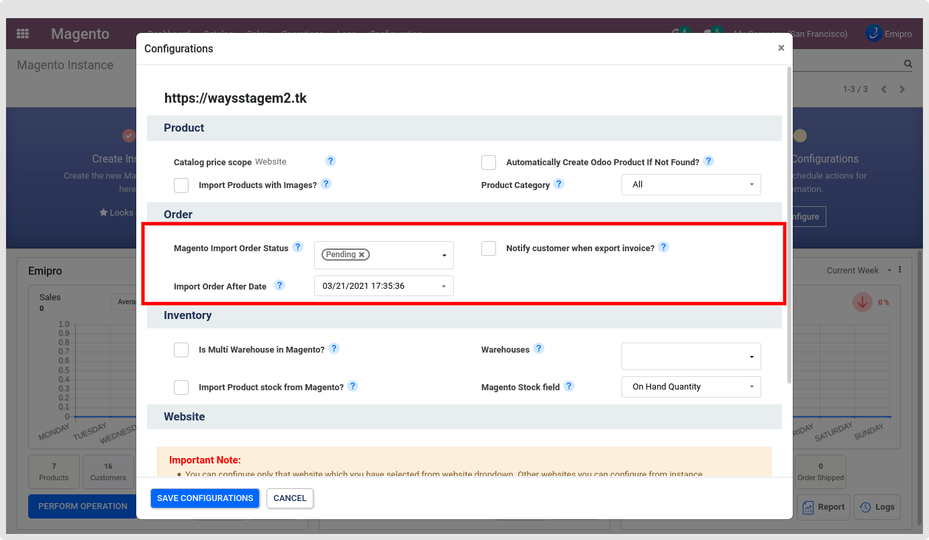
Task: Click the Emipro user avatar
Action: point(873,34)
